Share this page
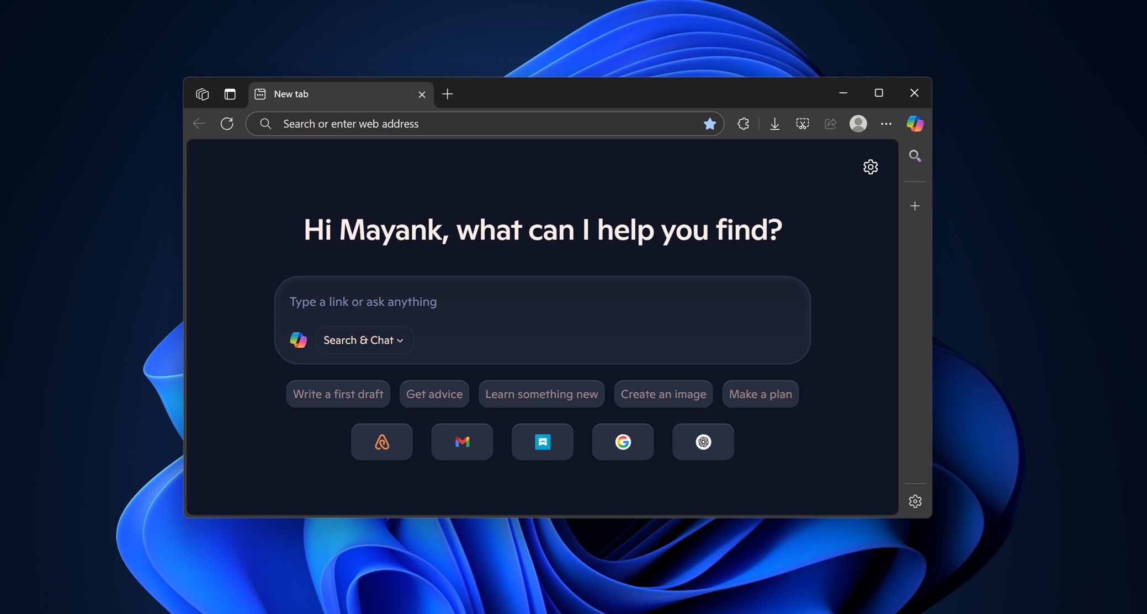 (x=830, y=124)
